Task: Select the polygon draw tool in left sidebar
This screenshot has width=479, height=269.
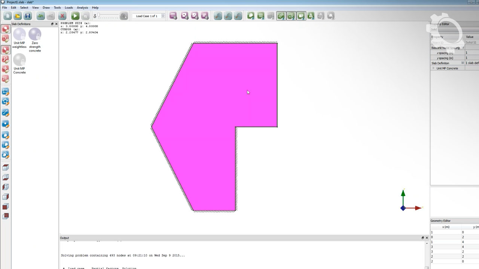Action: click(6, 101)
